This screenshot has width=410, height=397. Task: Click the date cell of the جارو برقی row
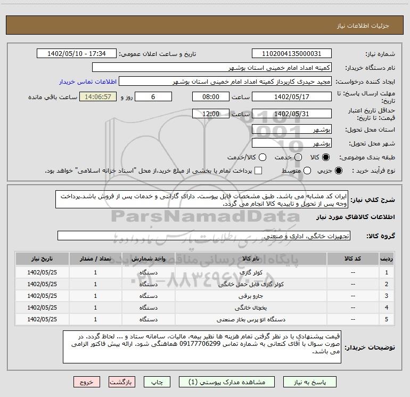[x=42, y=296]
